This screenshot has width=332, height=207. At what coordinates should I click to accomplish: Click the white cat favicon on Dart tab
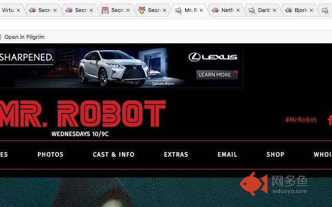(x=252, y=10)
